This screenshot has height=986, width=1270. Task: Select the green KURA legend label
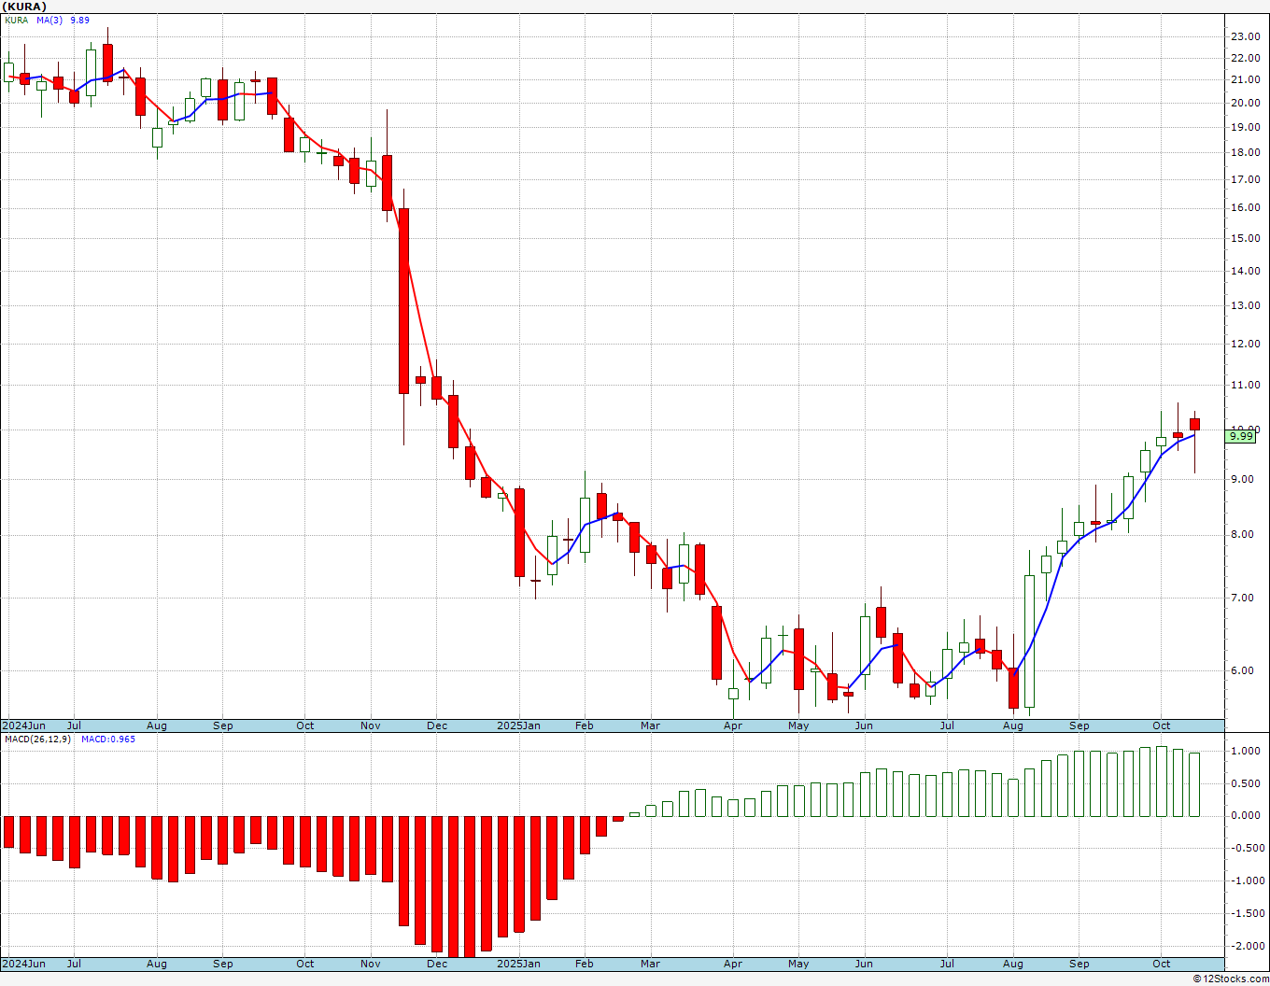tap(17, 20)
